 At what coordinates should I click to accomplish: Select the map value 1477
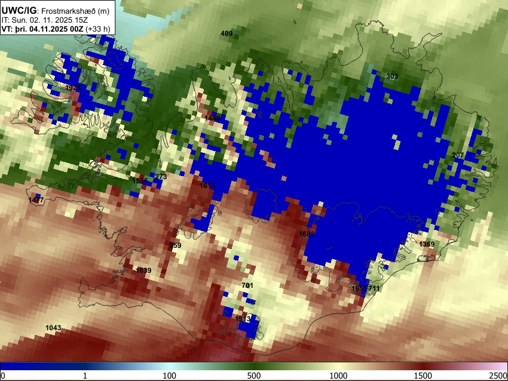coord(36,200)
